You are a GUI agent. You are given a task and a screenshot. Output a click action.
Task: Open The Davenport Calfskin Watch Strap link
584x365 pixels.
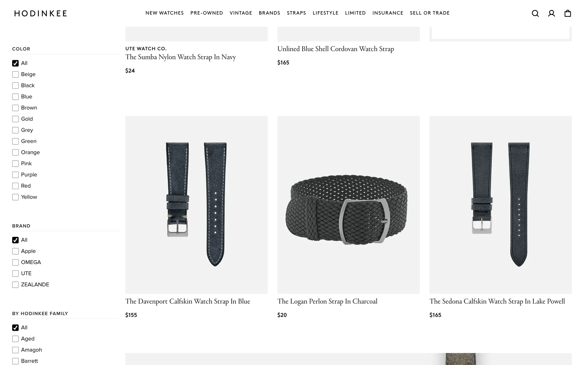(x=188, y=301)
